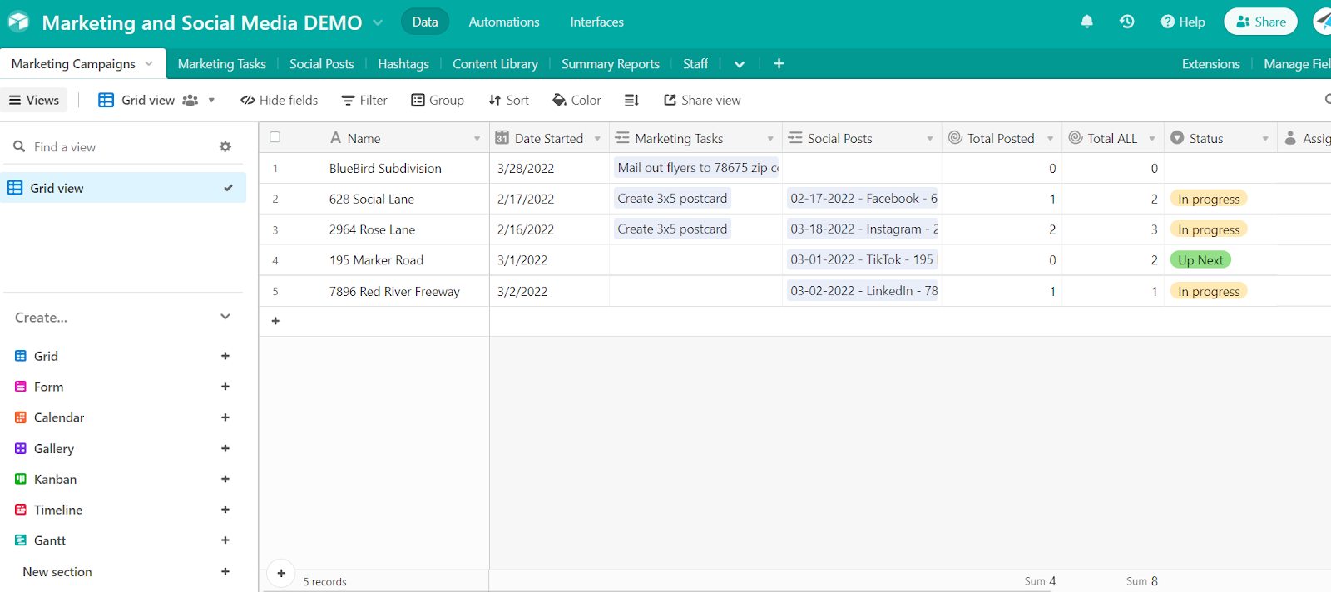Collapse the Create section chevron
Image resolution: width=1331 pixels, height=592 pixels.
225,317
